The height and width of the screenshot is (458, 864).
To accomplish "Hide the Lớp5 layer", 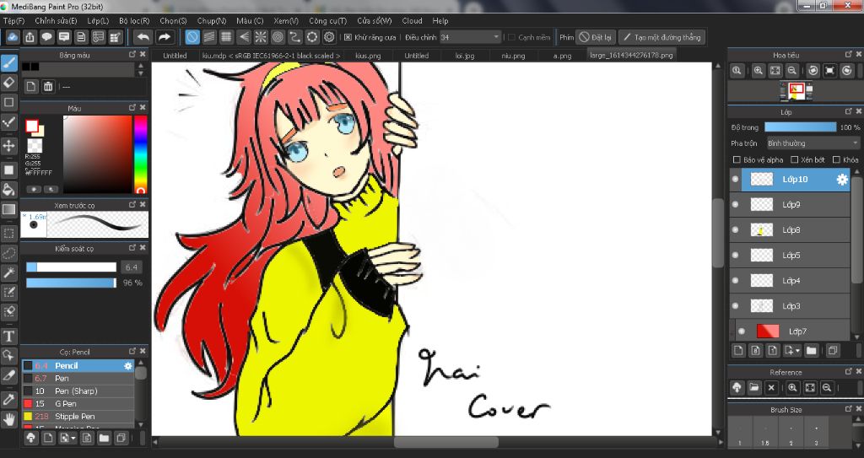I will (x=735, y=256).
